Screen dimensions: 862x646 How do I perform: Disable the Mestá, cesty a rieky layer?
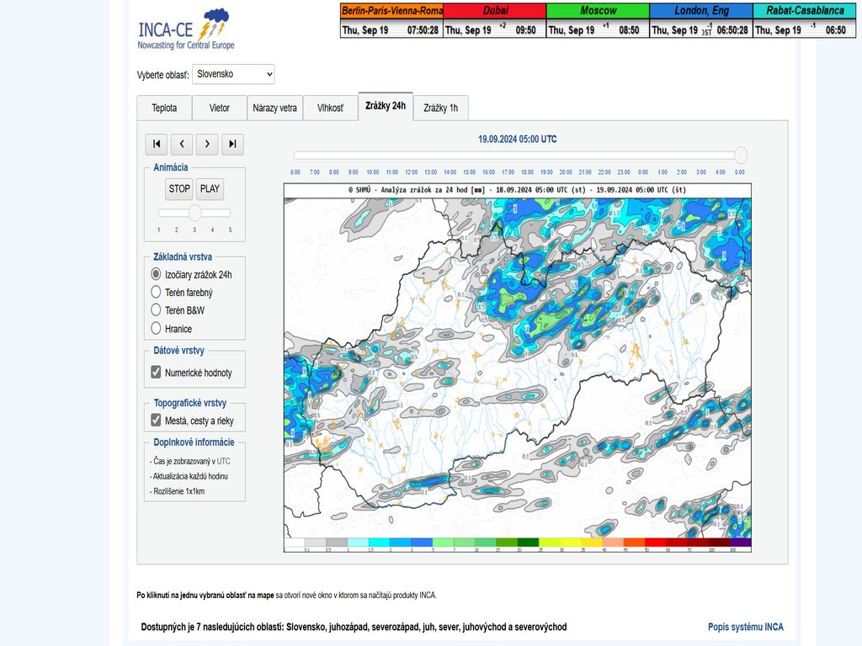156,421
